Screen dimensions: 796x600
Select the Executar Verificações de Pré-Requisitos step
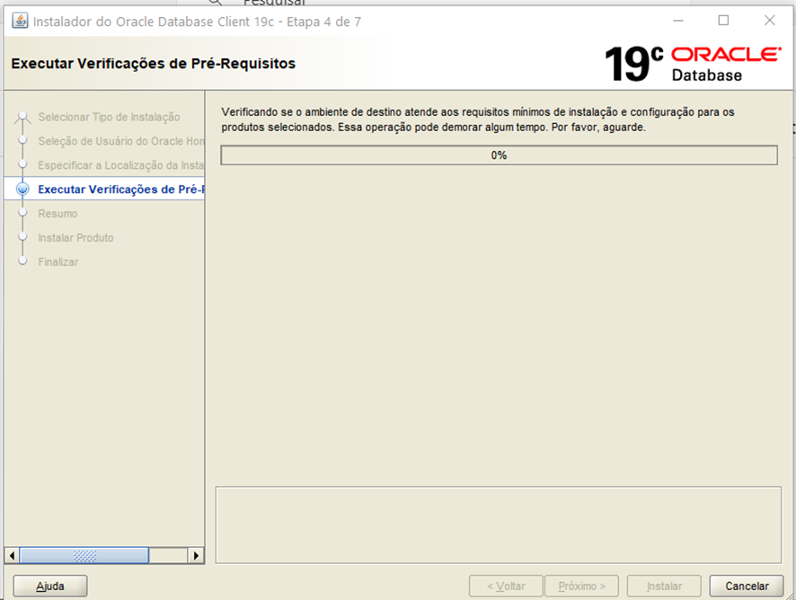click(120, 190)
